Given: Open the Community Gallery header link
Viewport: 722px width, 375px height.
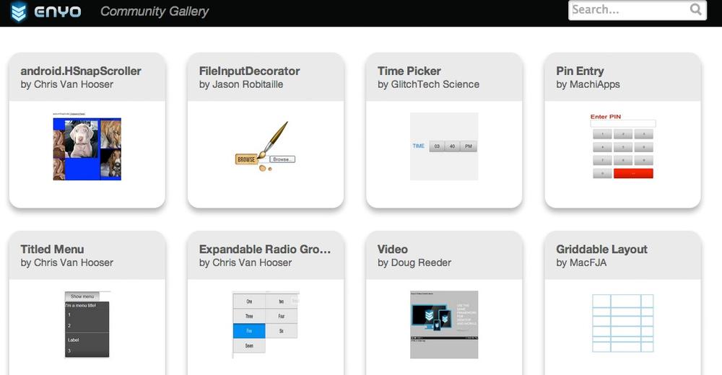Looking at the screenshot, I should [155, 12].
